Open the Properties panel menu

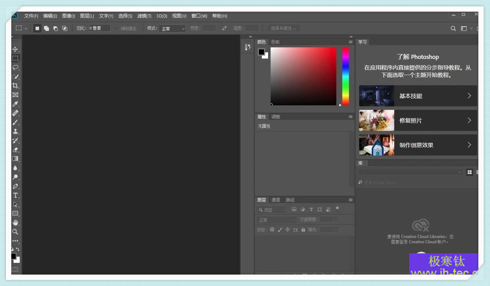point(351,117)
